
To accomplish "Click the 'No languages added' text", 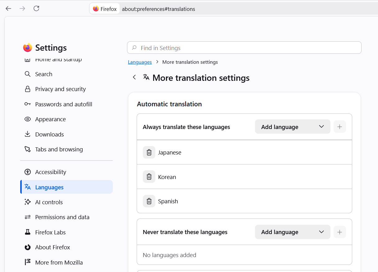I will tap(170, 255).
